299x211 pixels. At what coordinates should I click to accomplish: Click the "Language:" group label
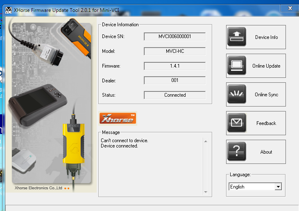pos(240,175)
